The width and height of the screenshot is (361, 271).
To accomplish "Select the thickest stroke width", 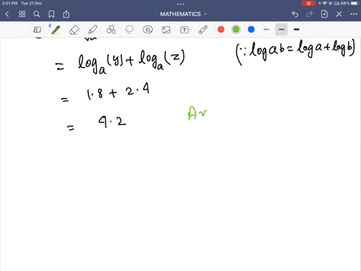I will point(296,29).
